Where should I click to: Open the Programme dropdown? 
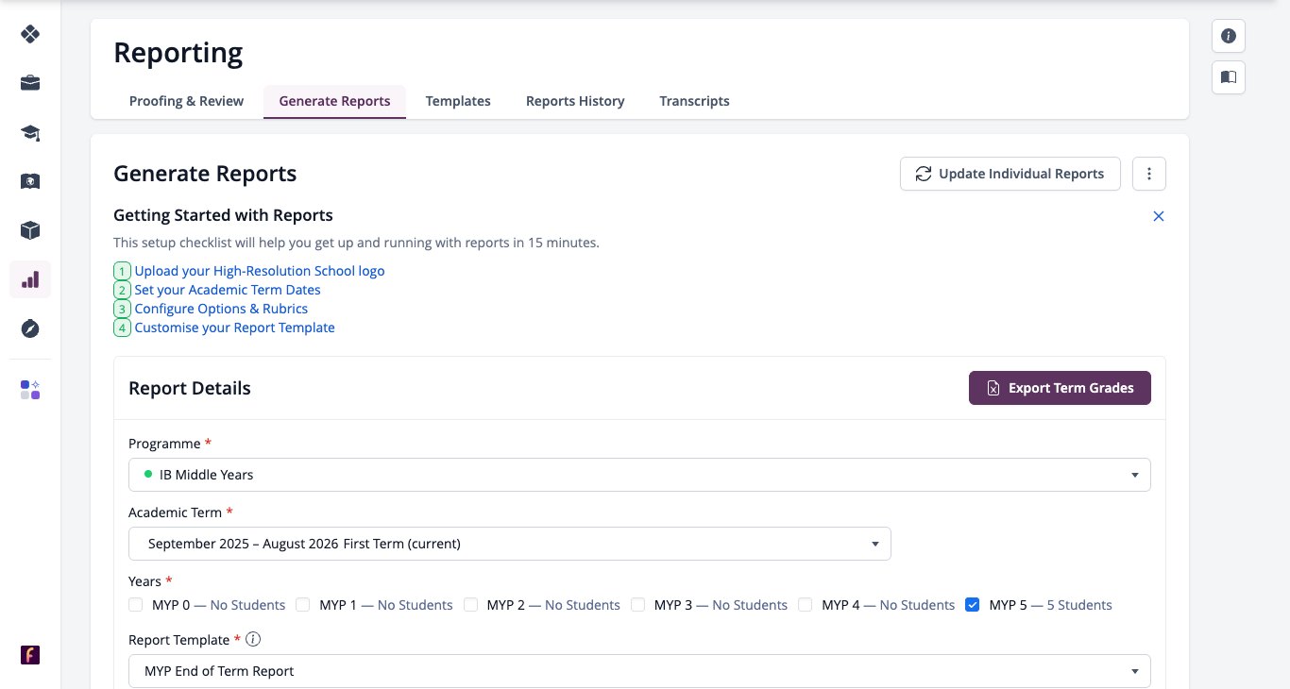click(x=639, y=475)
